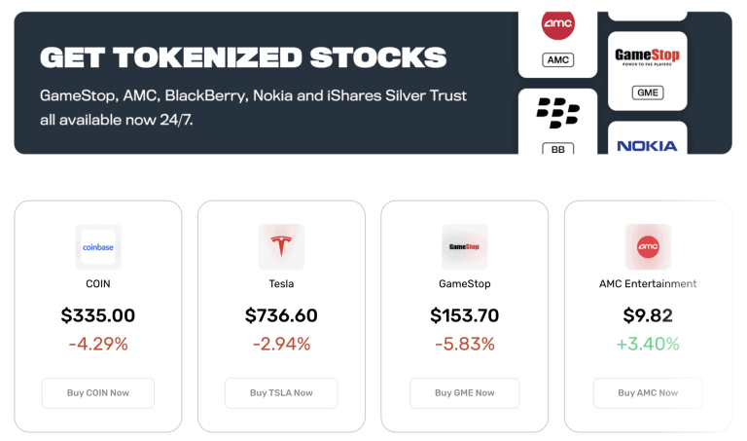The image size is (747, 441).
Task: Click the Tesla logo icon
Action: point(281,247)
